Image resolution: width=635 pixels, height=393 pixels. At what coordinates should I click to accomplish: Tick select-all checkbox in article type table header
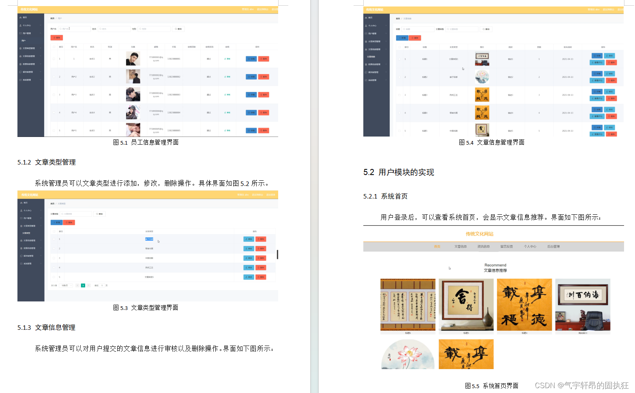(54, 231)
